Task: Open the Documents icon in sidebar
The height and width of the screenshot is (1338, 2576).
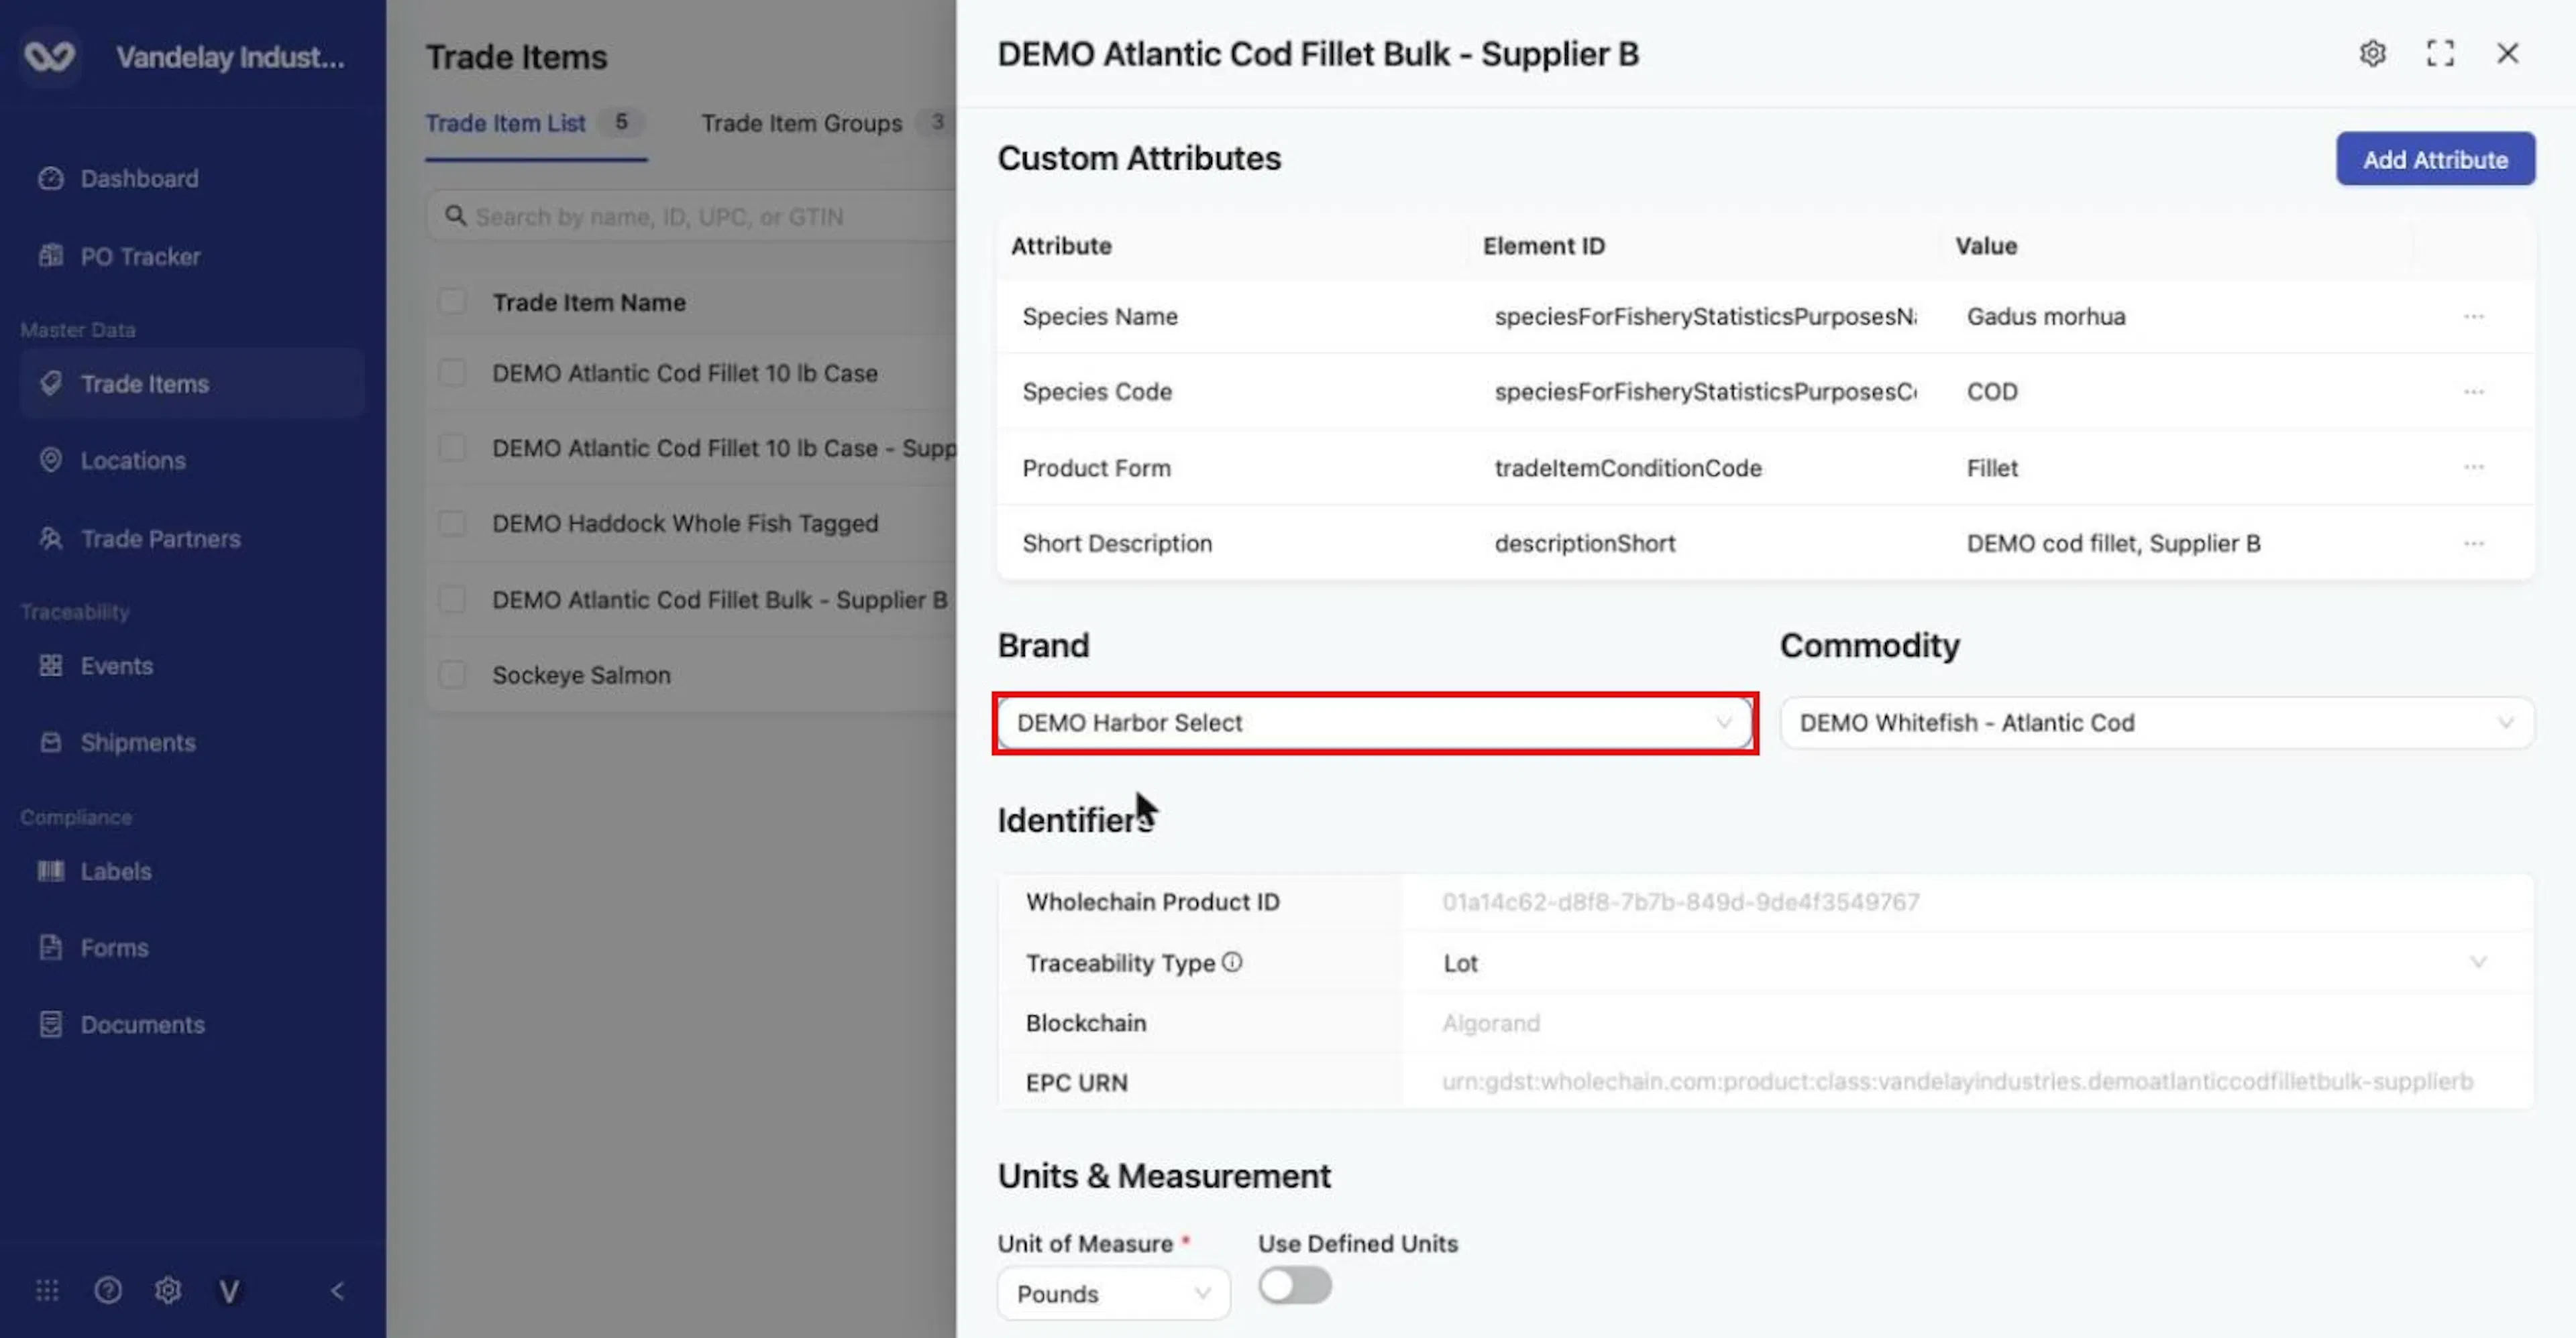Action: click(x=50, y=1024)
